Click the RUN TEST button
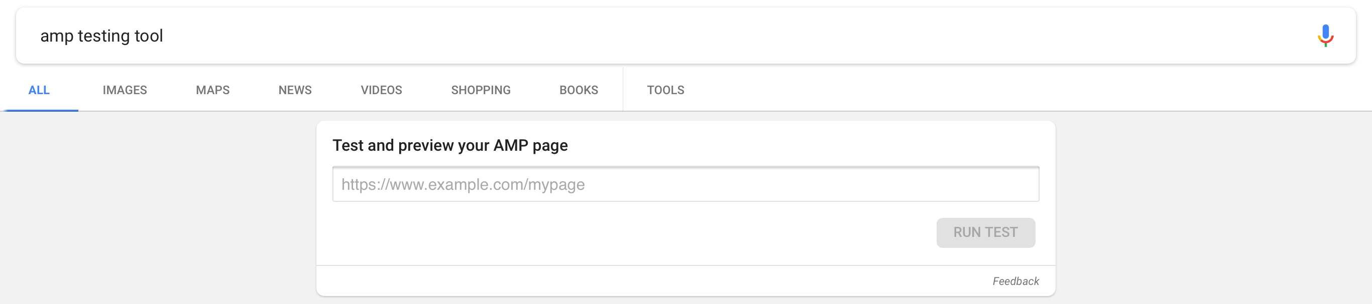1372x304 pixels. [x=985, y=232]
